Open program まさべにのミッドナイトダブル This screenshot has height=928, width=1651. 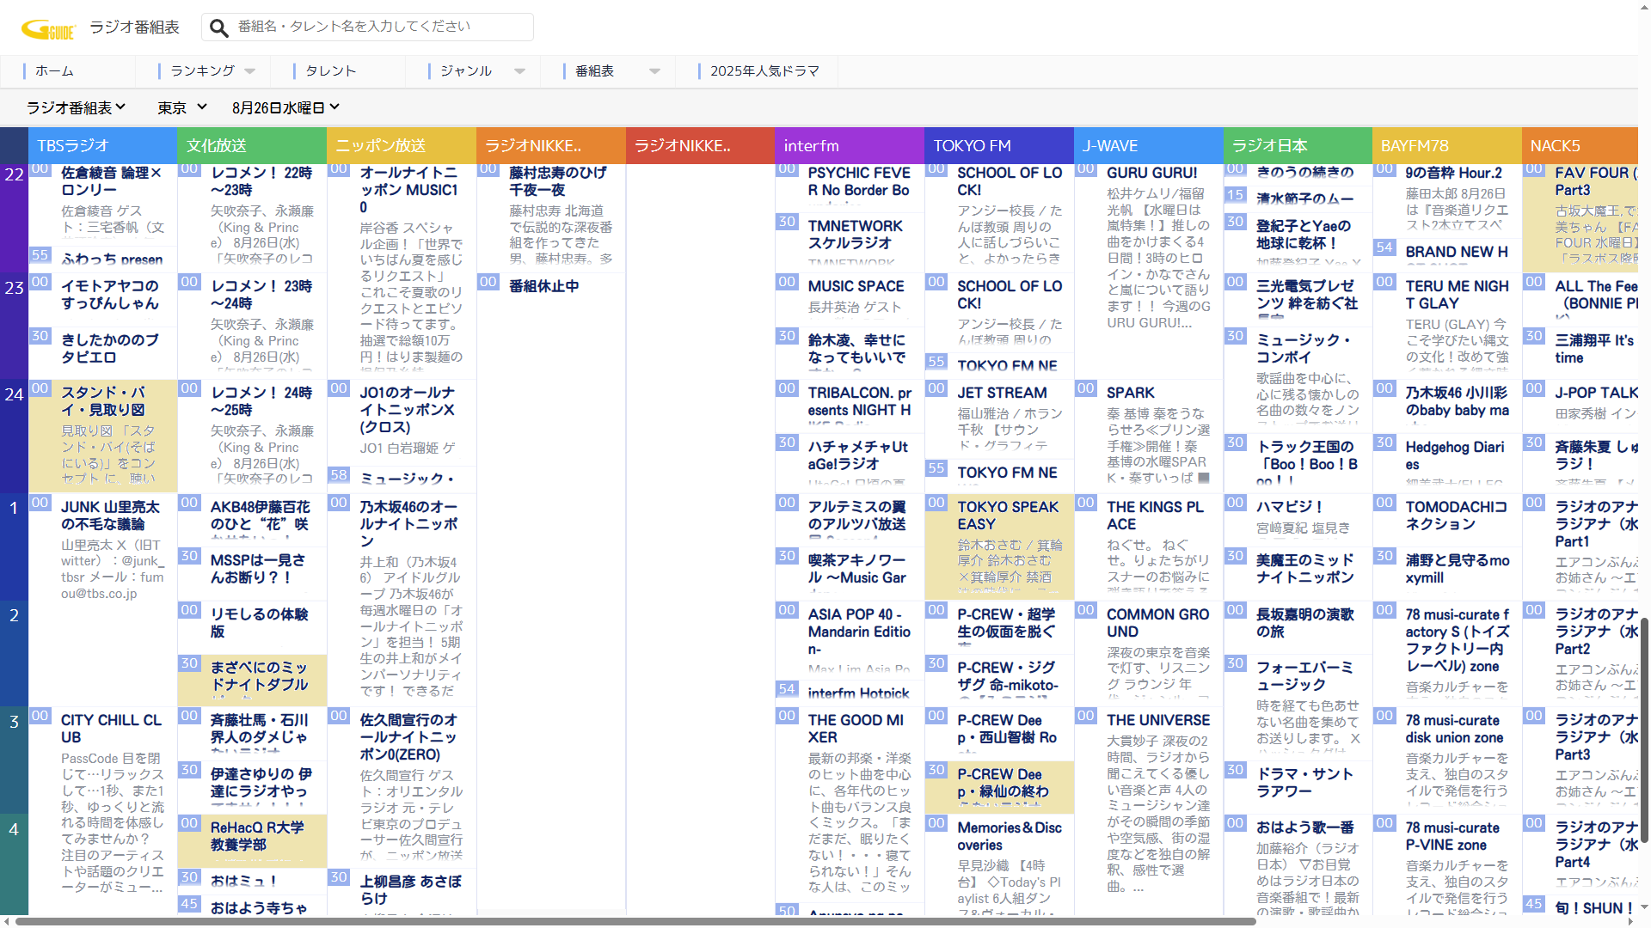point(259,676)
